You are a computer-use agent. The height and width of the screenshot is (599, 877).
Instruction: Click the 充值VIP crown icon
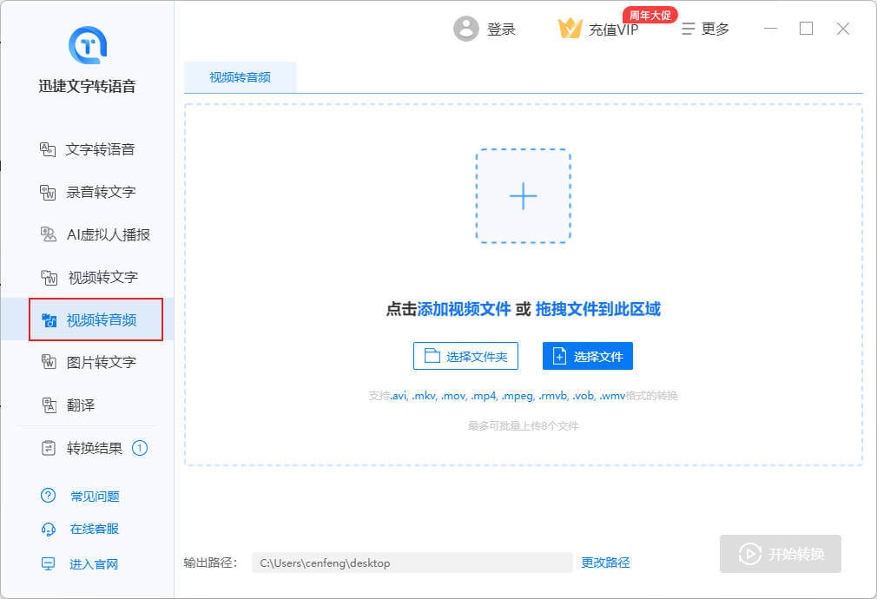pos(570,29)
